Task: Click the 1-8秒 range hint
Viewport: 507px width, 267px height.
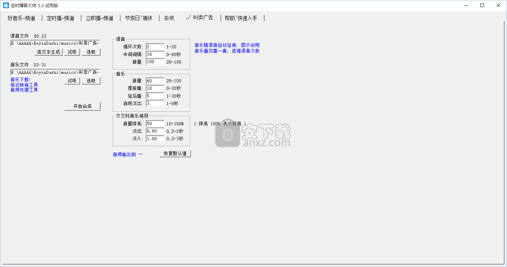Action: pyautogui.click(x=172, y=104)
